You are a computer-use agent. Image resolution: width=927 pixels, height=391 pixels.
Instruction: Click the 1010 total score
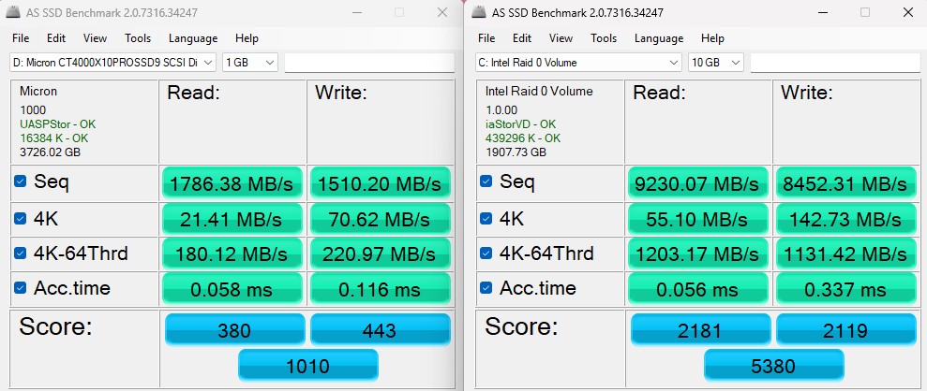[308, 365]
